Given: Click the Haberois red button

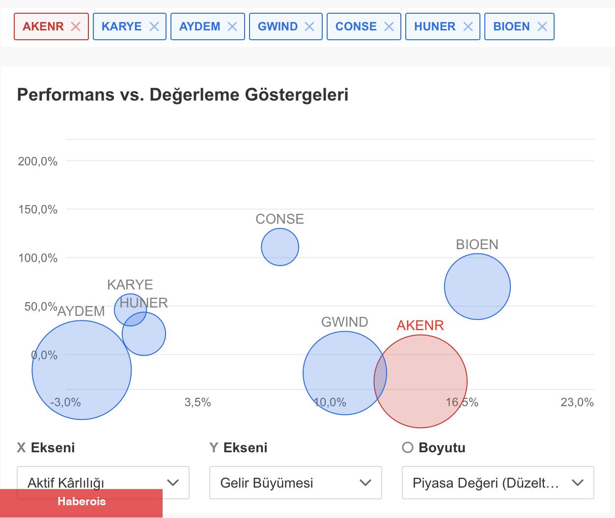Looking at the screenshot, I should (x=82, y=502).
